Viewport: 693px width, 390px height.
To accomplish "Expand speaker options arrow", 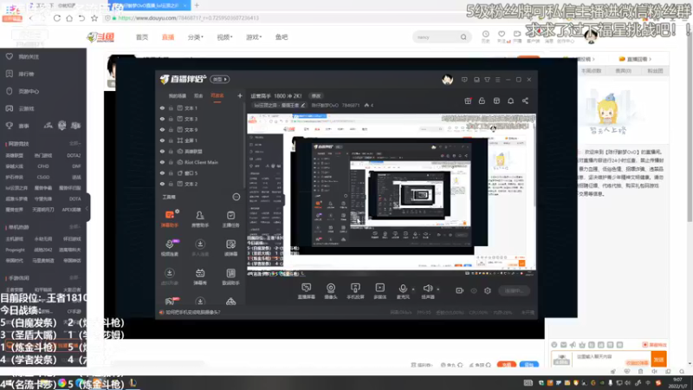I will point(438,289).
